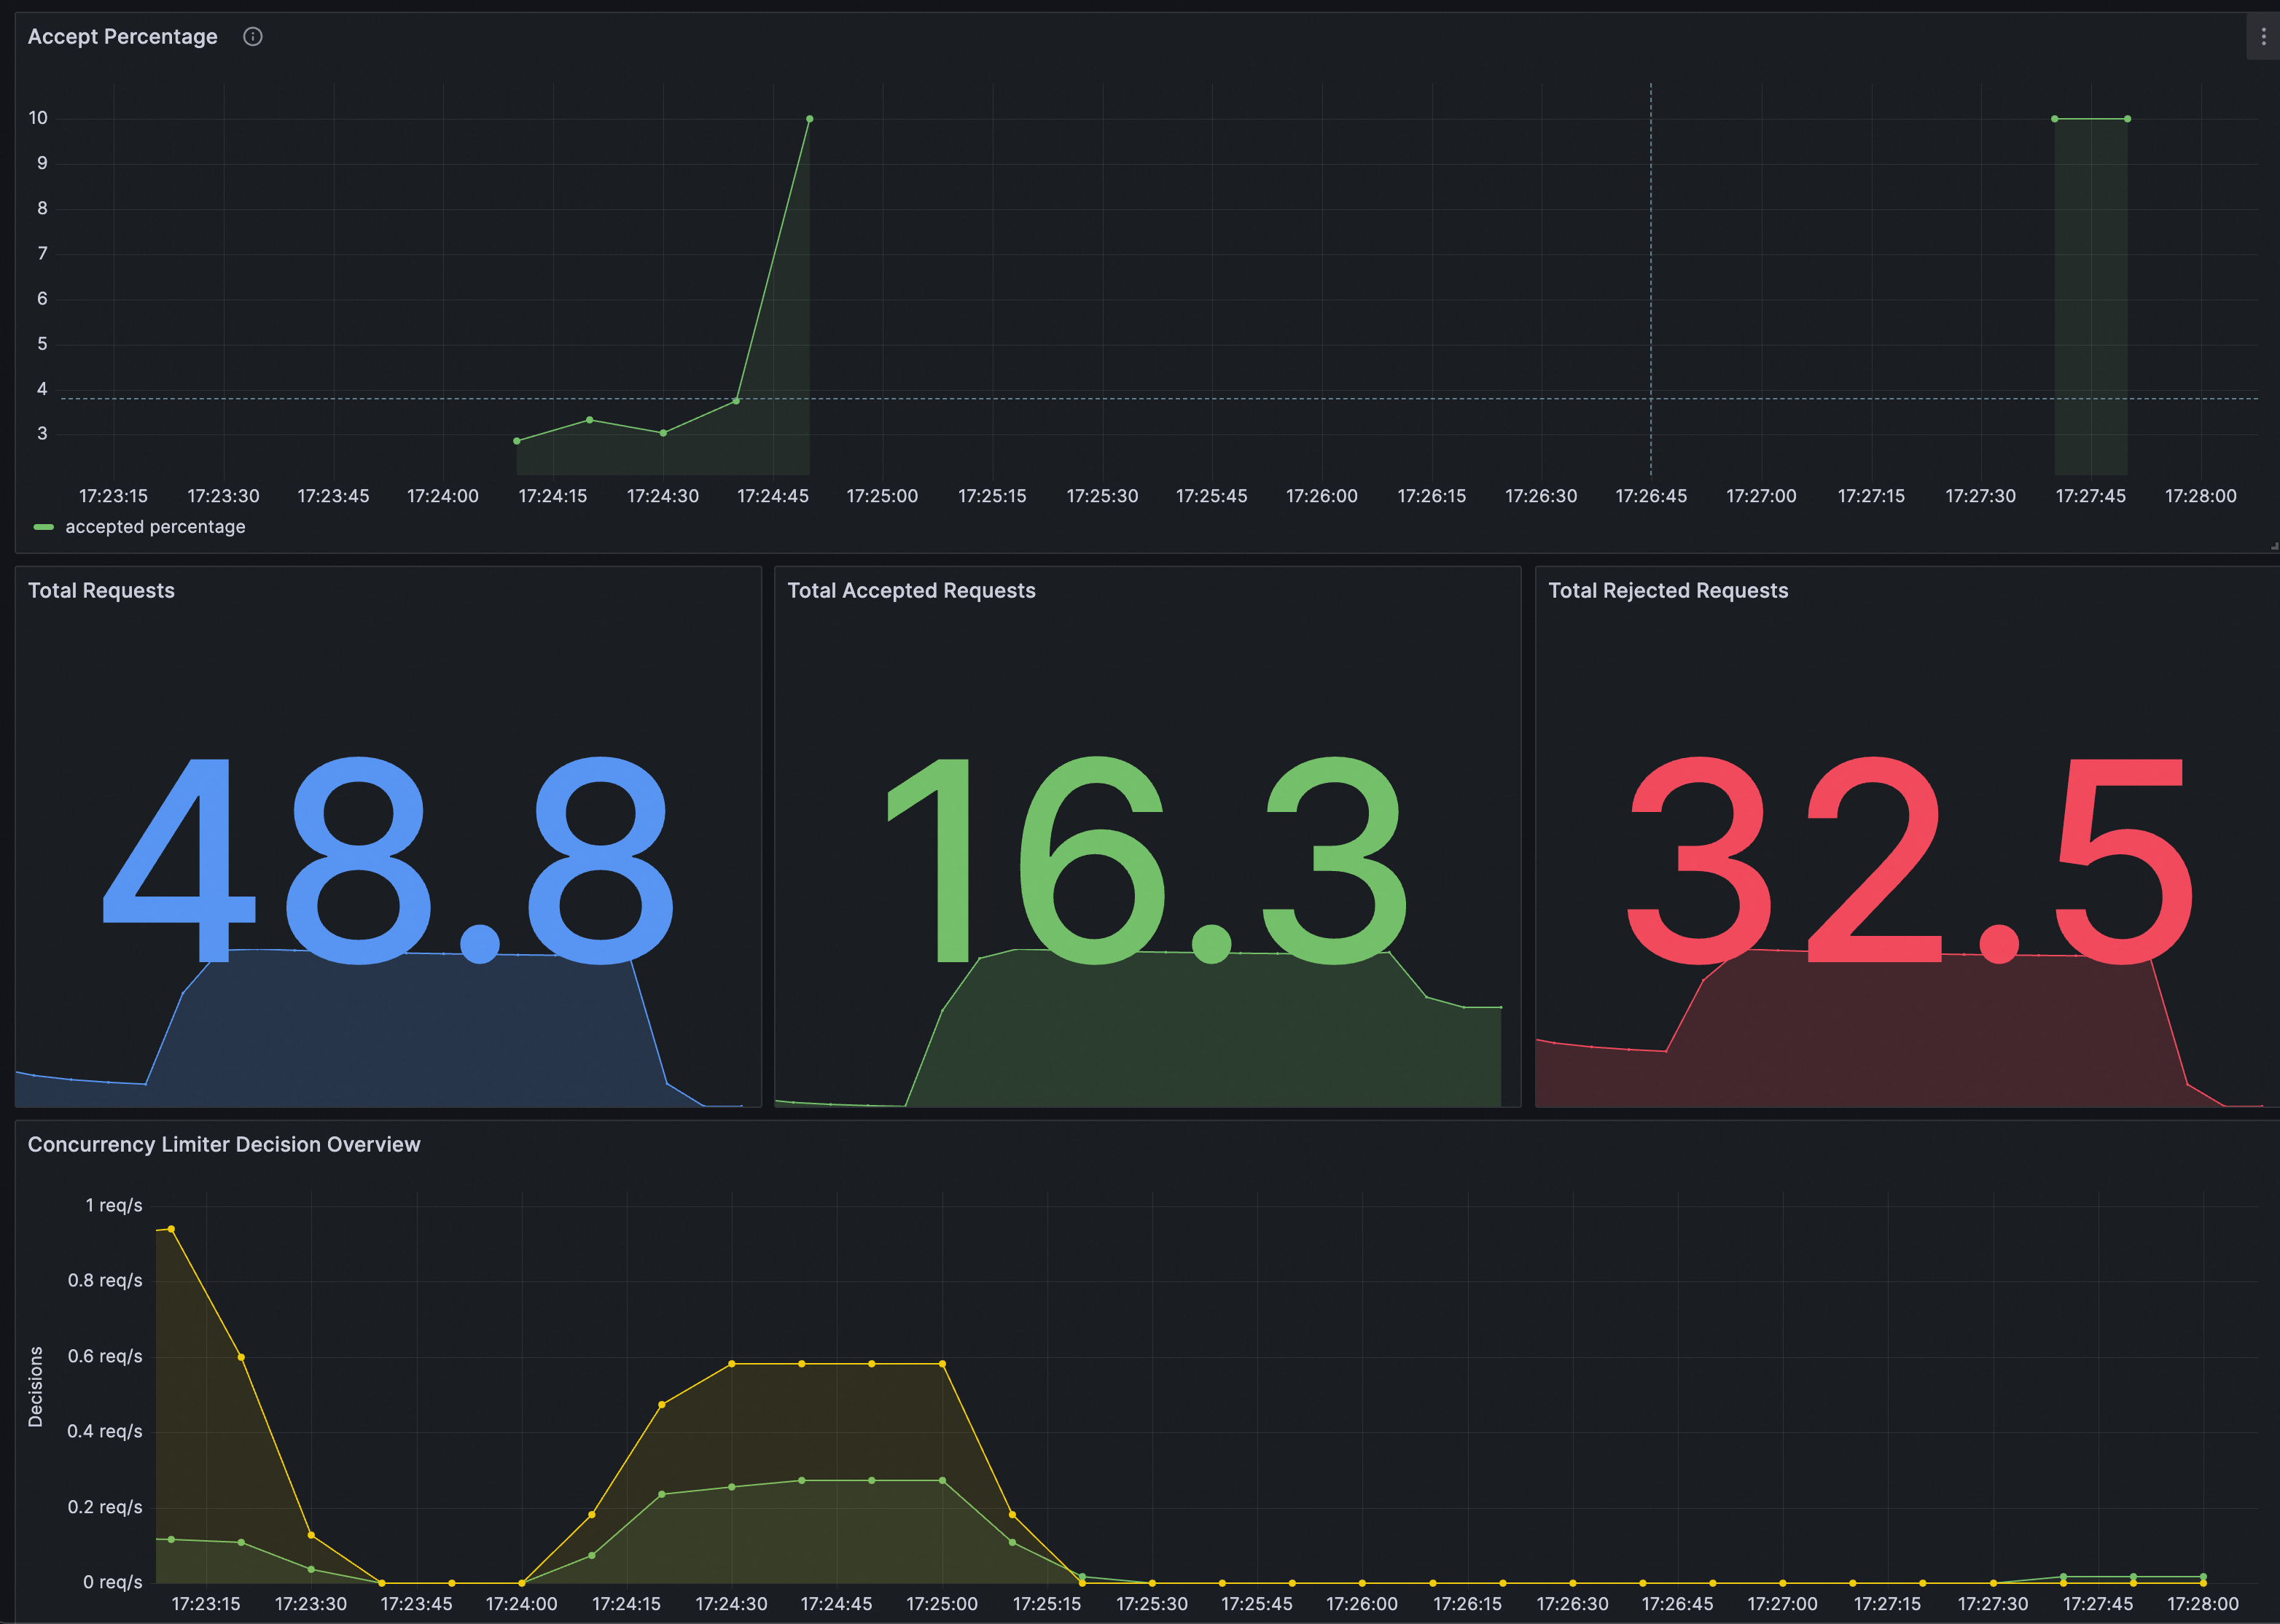This screenshot has width=2280, height=1624.
Task: Click the red 32.5 stat value
Action: pyautogui.click(x=1908, y=860)
